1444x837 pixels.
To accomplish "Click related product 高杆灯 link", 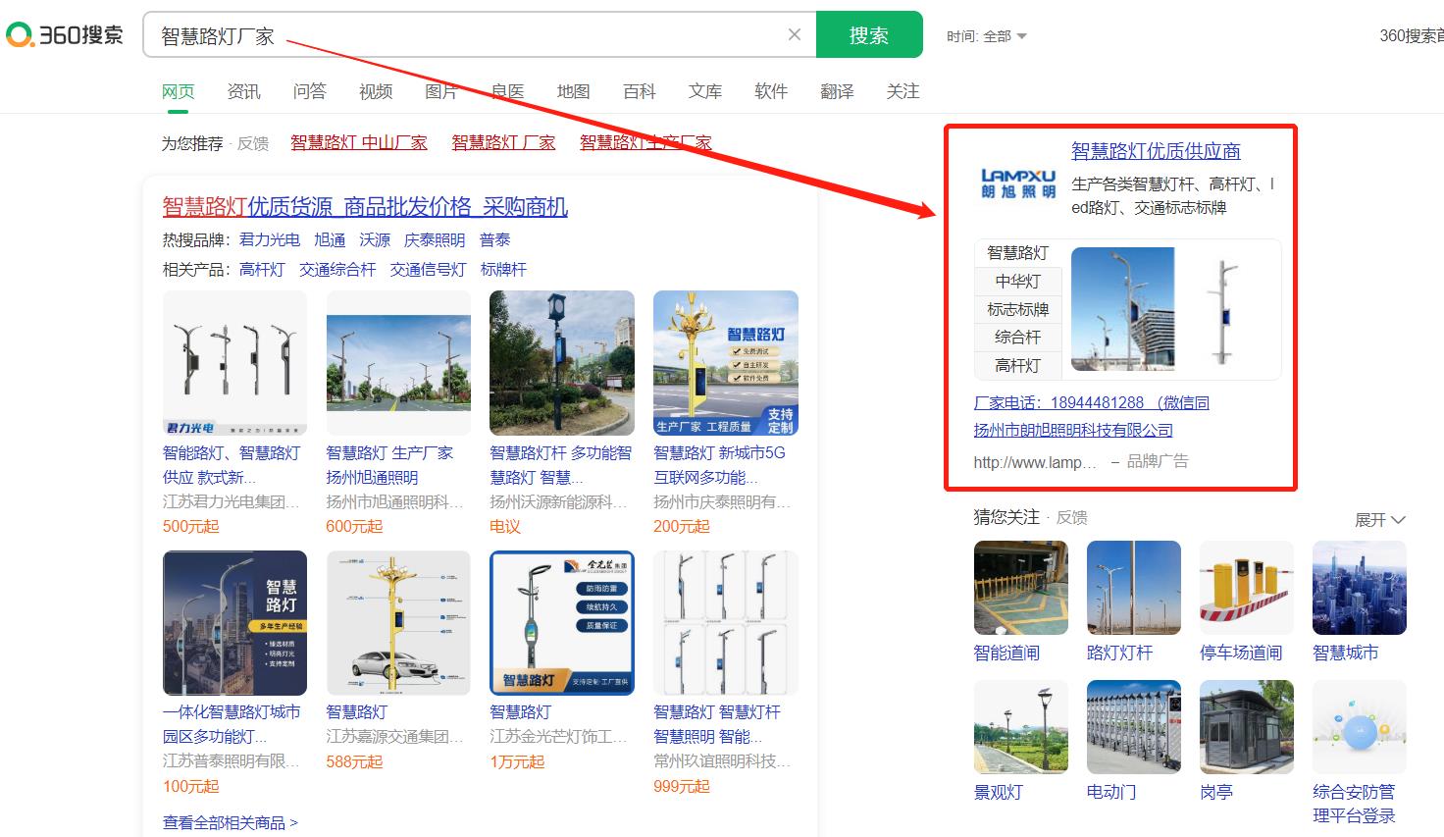I will click(262, 269).
